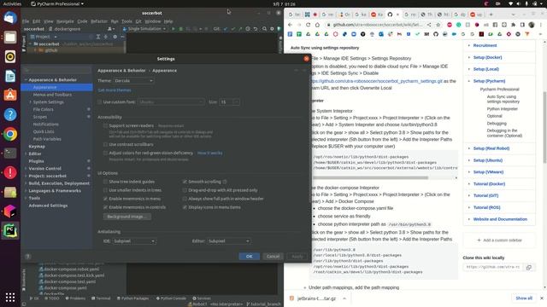
Task: Open Files manager in the dock
Action: 10,38
